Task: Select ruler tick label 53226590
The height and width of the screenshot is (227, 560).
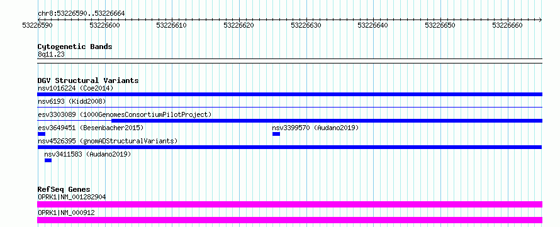Action: click(38, 25)
